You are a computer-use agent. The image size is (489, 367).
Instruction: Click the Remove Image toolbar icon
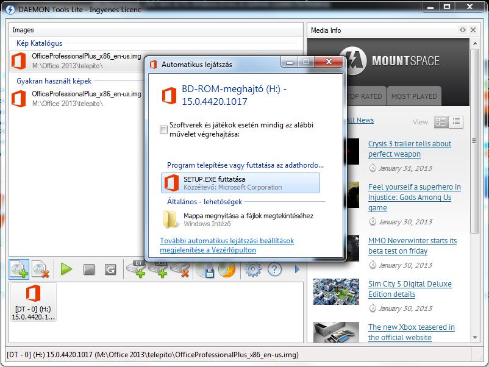point(40,269)
